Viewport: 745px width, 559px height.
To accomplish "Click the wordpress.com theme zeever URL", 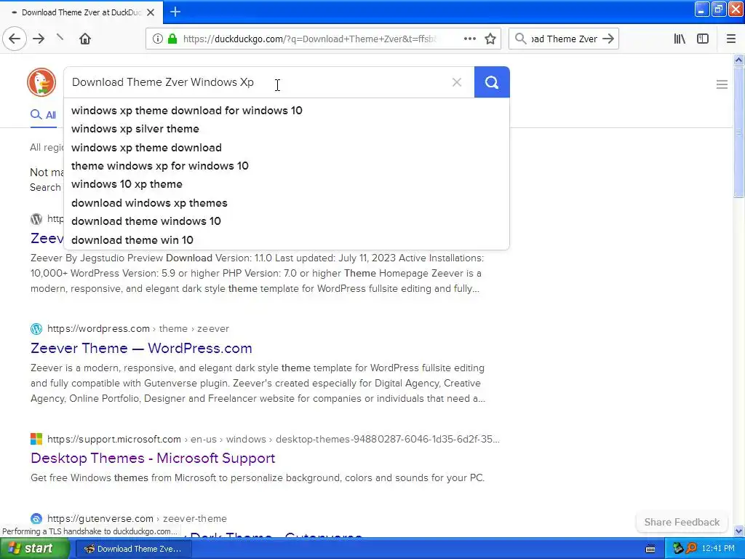I will [x=138, y=328].
